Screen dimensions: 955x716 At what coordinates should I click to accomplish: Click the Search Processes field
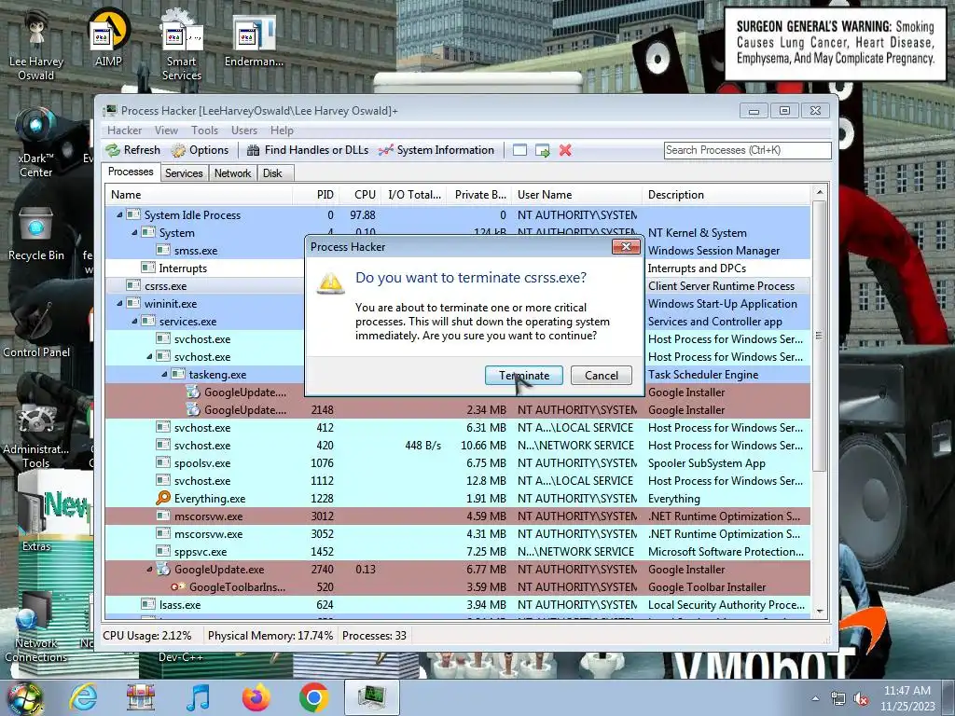point(747,150)
